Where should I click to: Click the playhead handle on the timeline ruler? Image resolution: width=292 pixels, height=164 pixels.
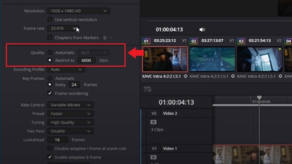point(259,98)
